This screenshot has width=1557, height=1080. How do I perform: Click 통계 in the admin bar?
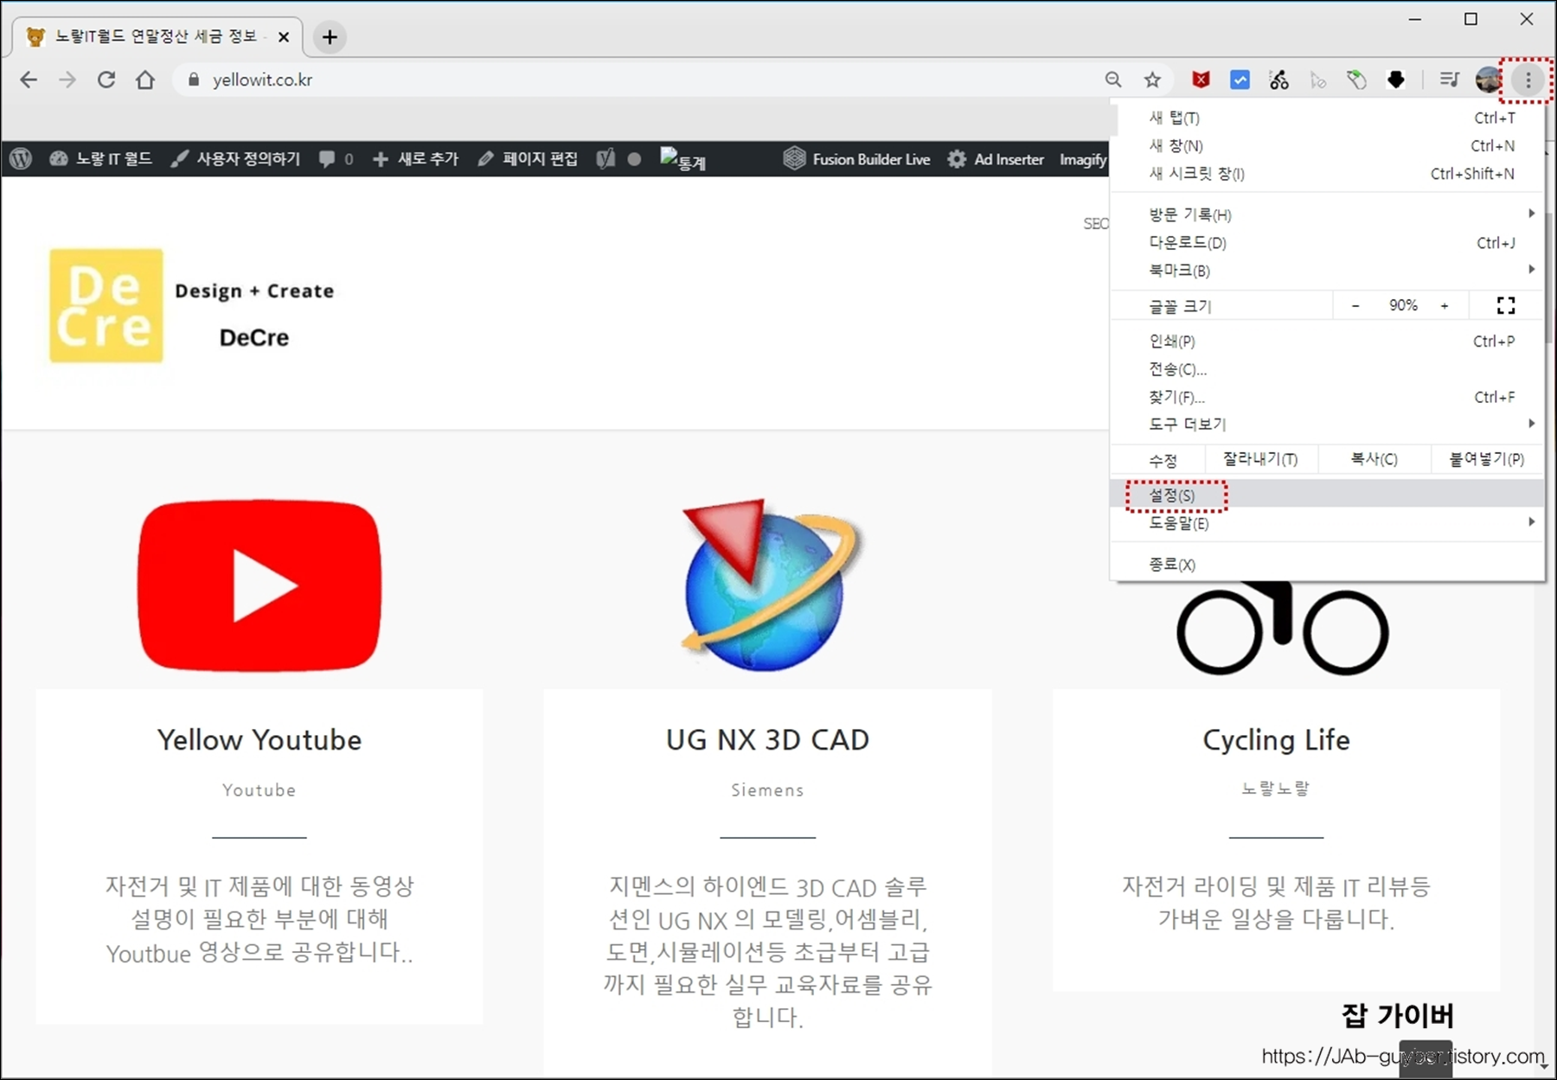coord(683,160)
